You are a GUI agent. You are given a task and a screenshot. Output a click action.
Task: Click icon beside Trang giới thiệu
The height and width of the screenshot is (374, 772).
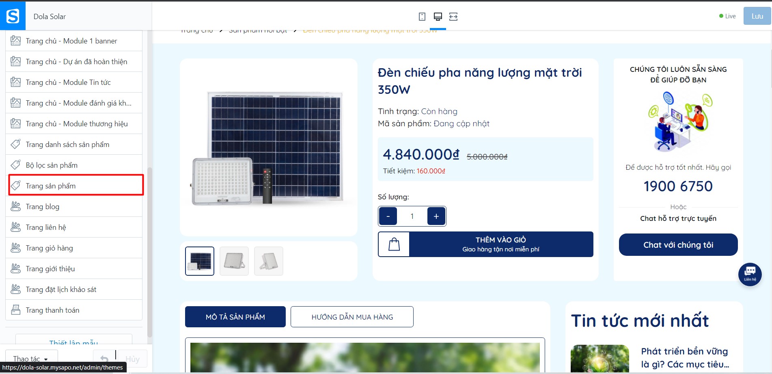15,268
